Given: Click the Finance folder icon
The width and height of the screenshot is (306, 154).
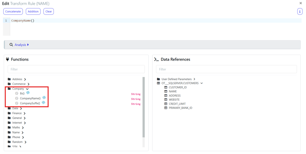Looking at the screenshot, I should coord(9,113).
